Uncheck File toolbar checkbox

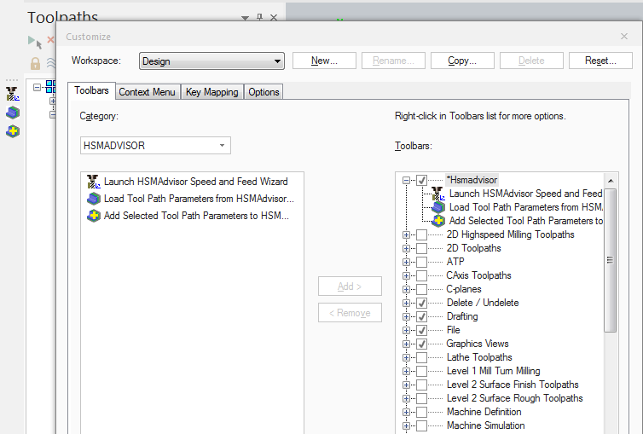(x=421, y=330)
